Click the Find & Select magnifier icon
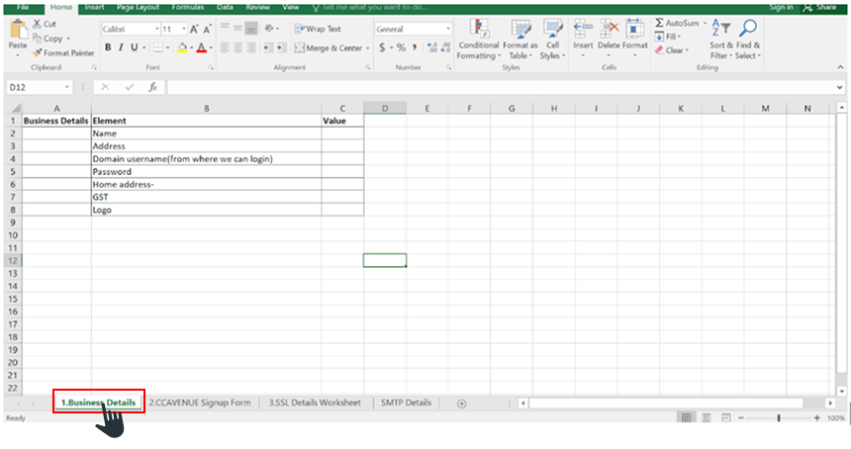Viewport: 851px width, 449px height. (x=748, y=30)
